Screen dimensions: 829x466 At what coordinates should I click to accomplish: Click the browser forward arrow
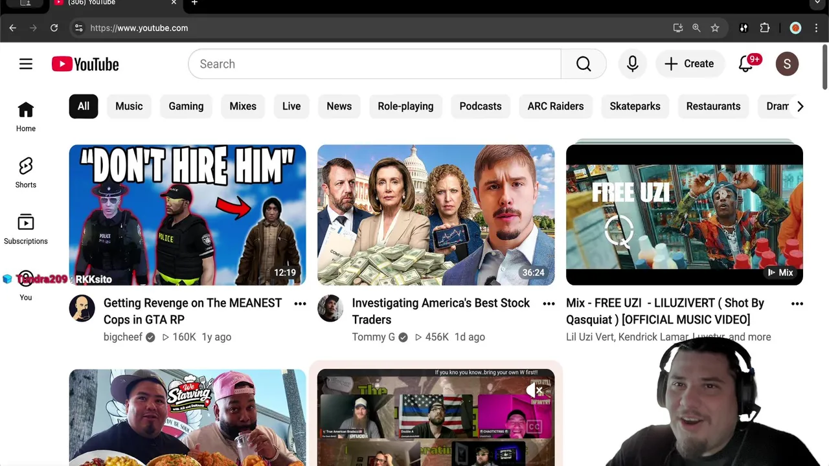[34, 28]
